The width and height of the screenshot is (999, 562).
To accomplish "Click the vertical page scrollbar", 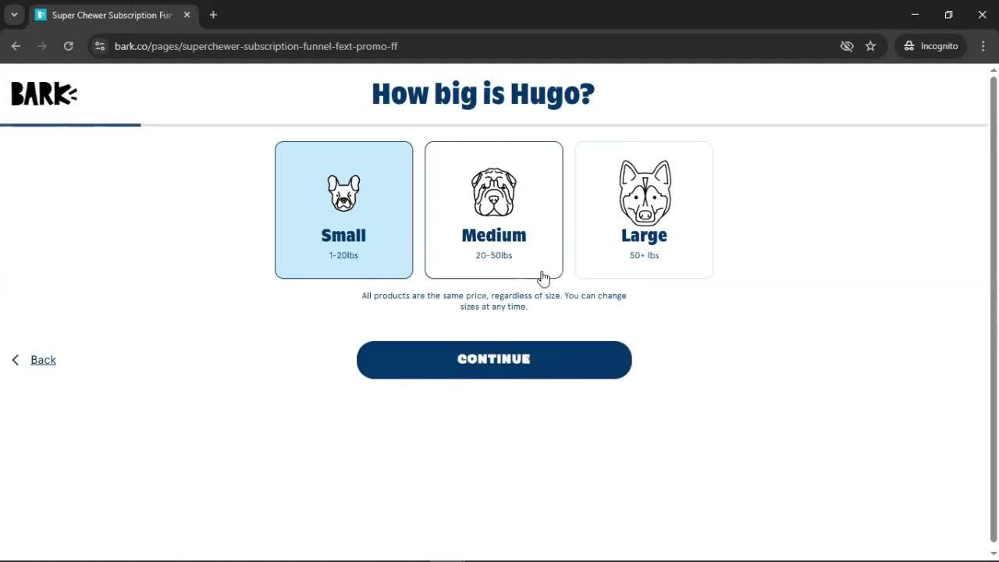I will [x=994, y=308].
